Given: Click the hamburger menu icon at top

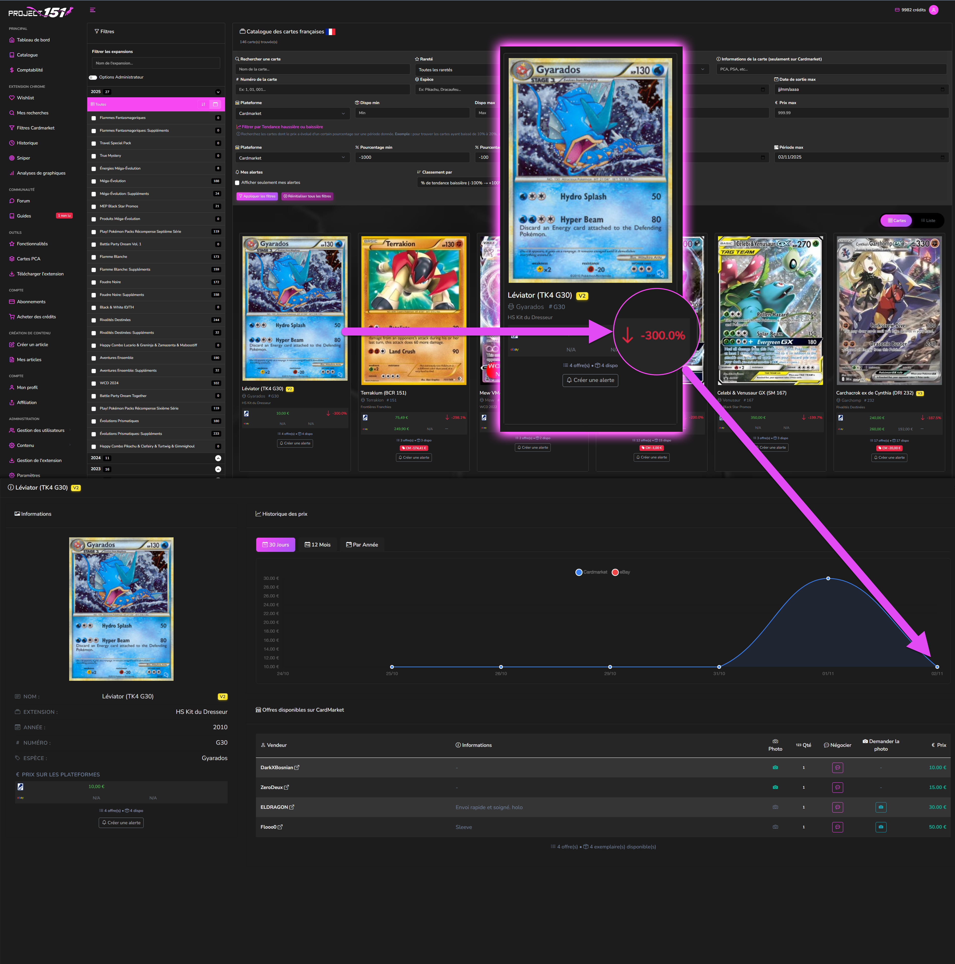Looking at the screenshot, I should (x=92, y=10).
